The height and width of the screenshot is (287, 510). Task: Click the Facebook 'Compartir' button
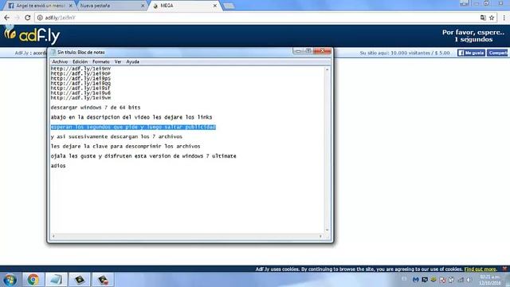point(497,53)
